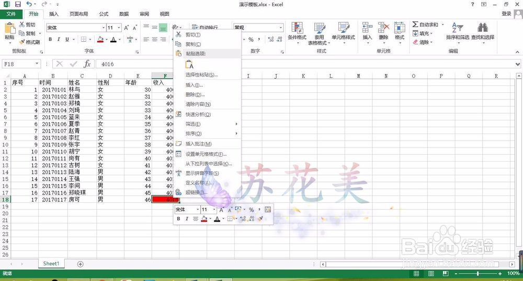This screenshot has width=523, height=281.
Task: Click the 单元格样式 cell styles icon
Action: pos(343,28)
